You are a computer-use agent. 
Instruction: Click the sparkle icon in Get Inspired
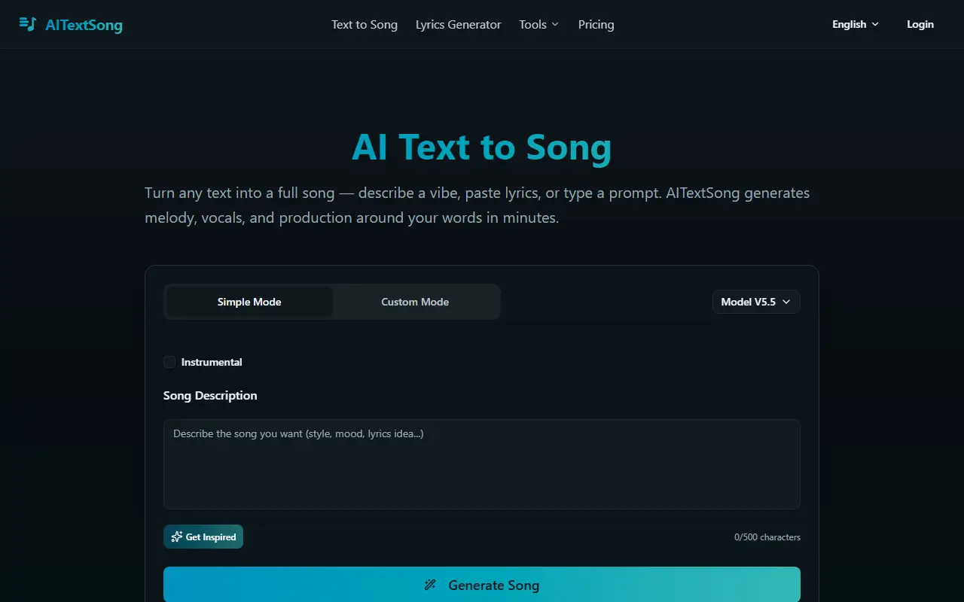pyautogui.click(x=177, y=537)
